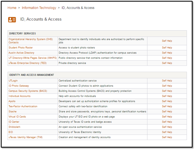Open Organizational Hierarchy System (OHS) Contacts link
The image size is (195, 150).
pyautogui.click(x=30, y=39)
